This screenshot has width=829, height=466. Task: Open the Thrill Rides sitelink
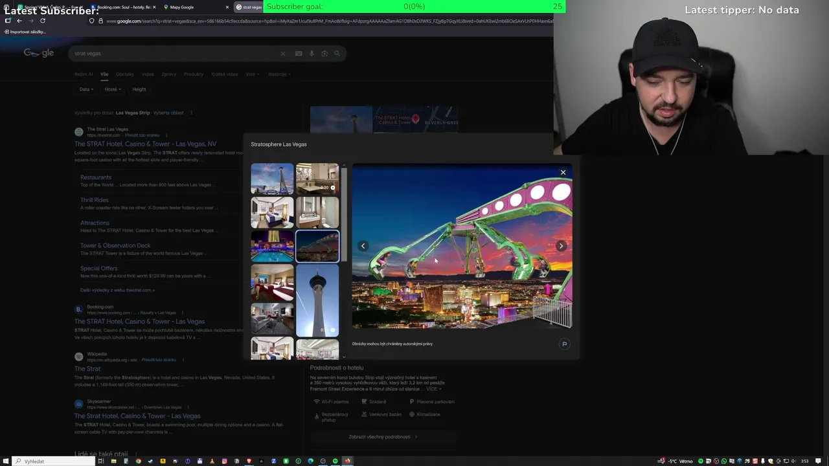coord(95,200)
